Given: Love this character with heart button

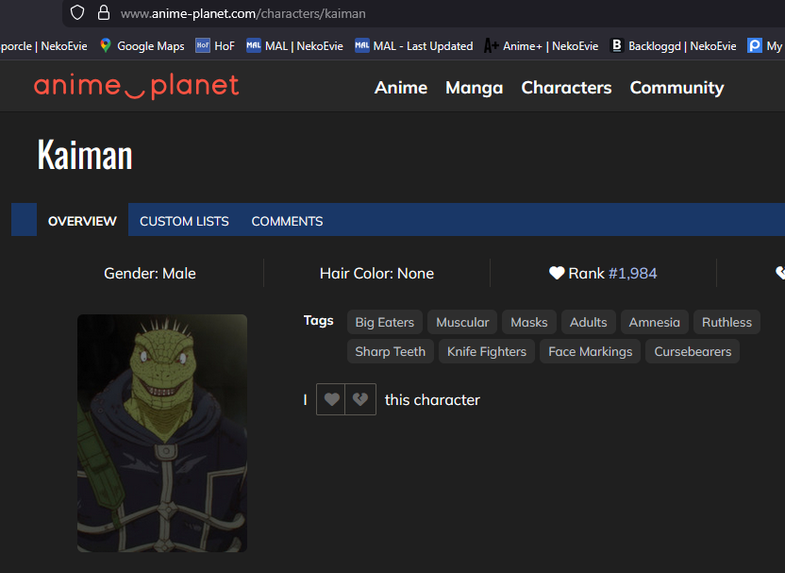Looking at the screenshot, I should click(x=331, y=399).
